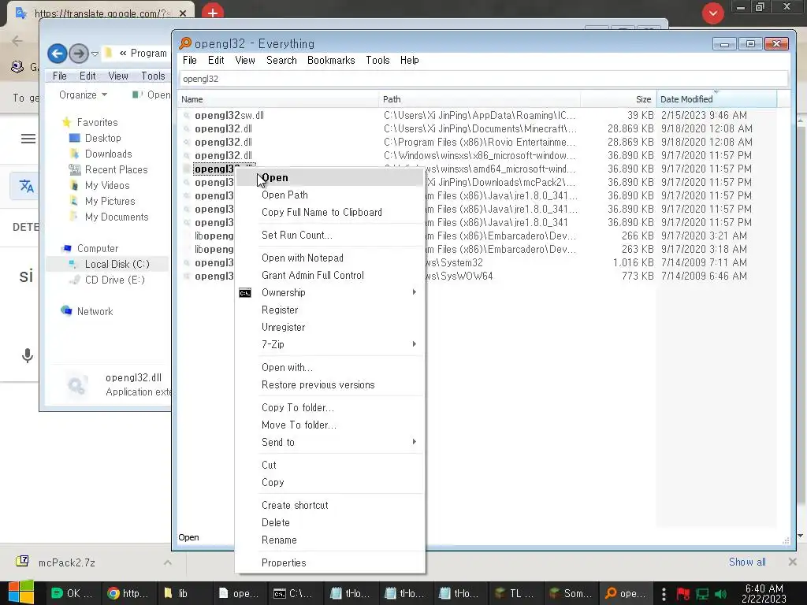Click the Forward arrow in Explorer window
Image resolution: width=807 pixels, height=605 pixels.
coord(79,53)
